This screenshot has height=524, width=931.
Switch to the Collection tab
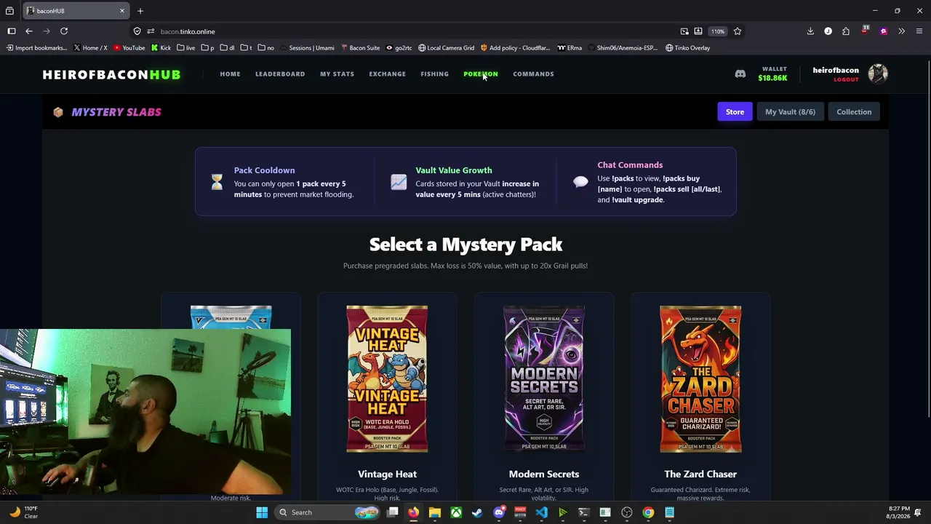[854, 111]
